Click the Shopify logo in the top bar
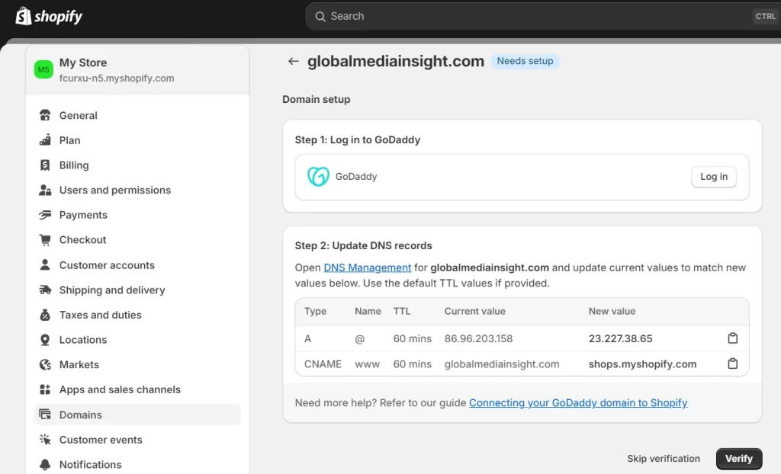The height and width of the screenshot is (474, 781). (x=49, y=16)
